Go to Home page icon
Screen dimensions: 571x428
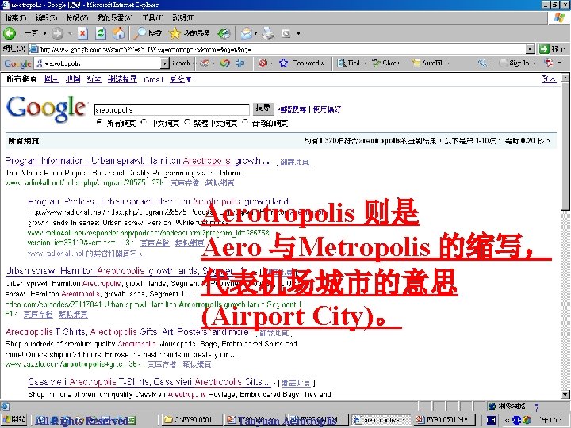(x=118, y=33)
